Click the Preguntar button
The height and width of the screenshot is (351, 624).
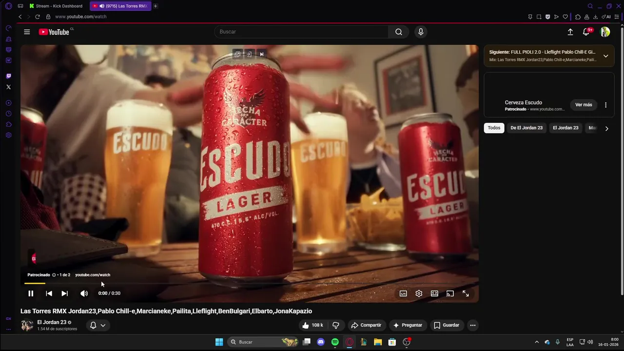(x=408, y=325)
